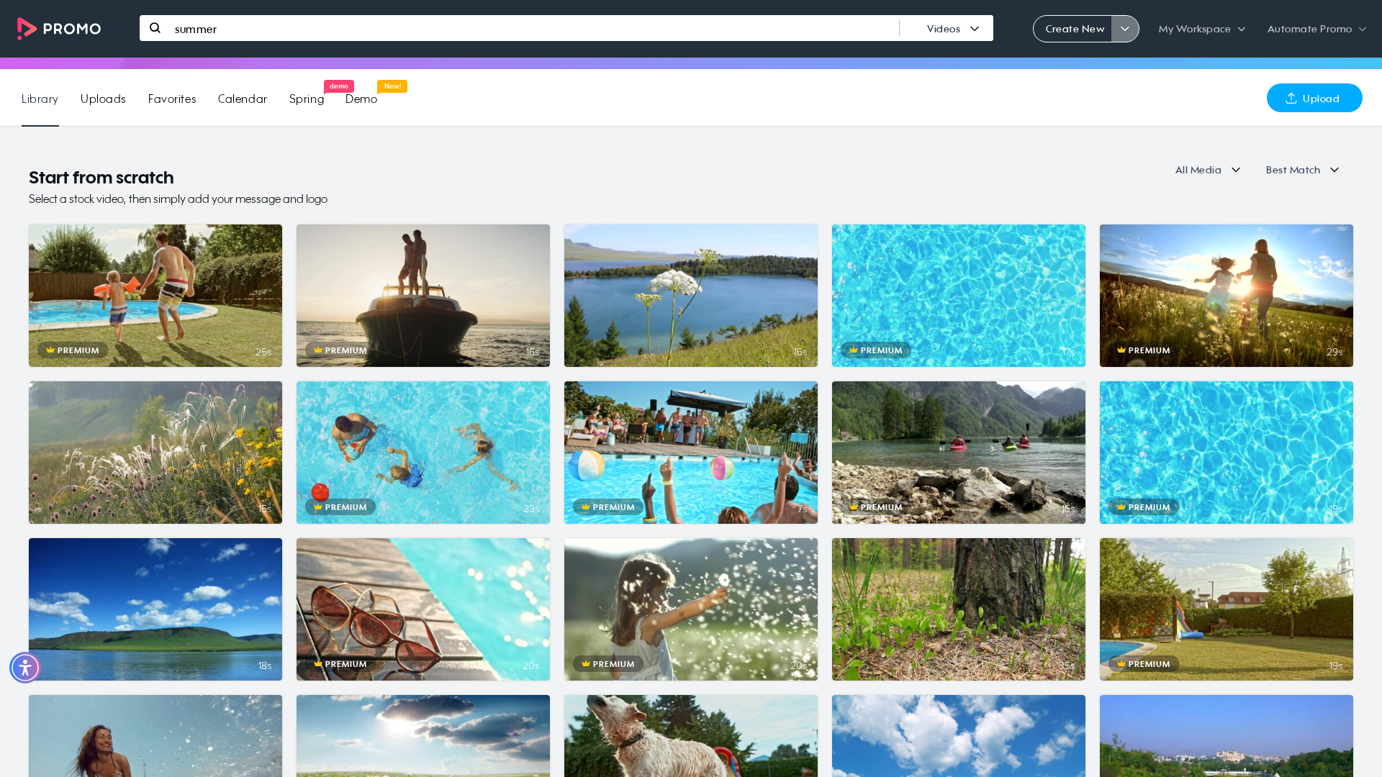Open the My Workspace menu
The width and height of the screenshot is (1382, 777).
coord(1202,29)
